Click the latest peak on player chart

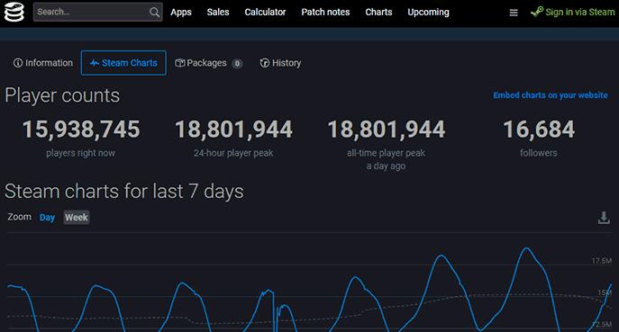(x=526, y=248)
